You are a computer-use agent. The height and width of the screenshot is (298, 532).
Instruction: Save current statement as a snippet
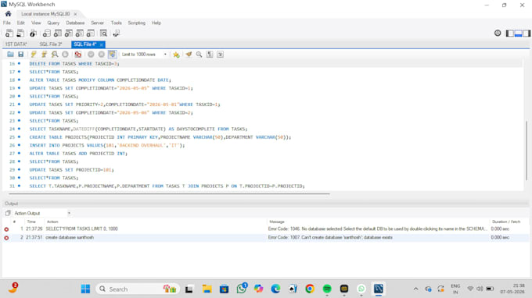pos(176,54)
